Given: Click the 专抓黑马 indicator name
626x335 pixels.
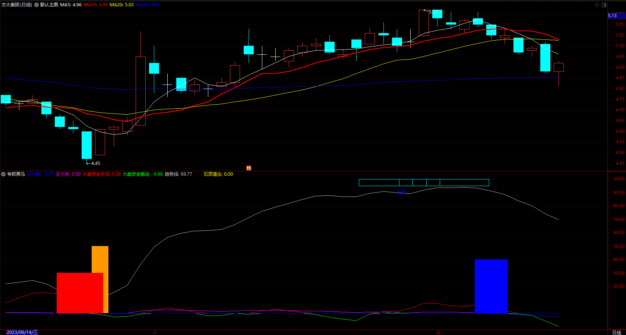Looking at the screenshot, I should [16, 174].
